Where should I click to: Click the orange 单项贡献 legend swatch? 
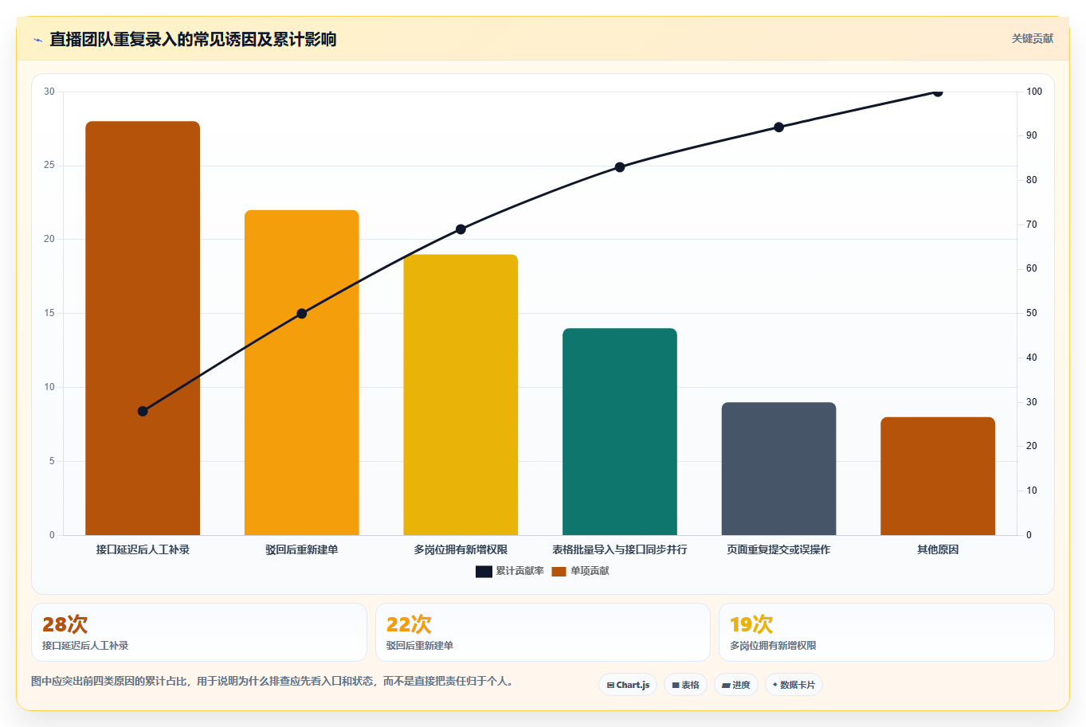point(559,572)
